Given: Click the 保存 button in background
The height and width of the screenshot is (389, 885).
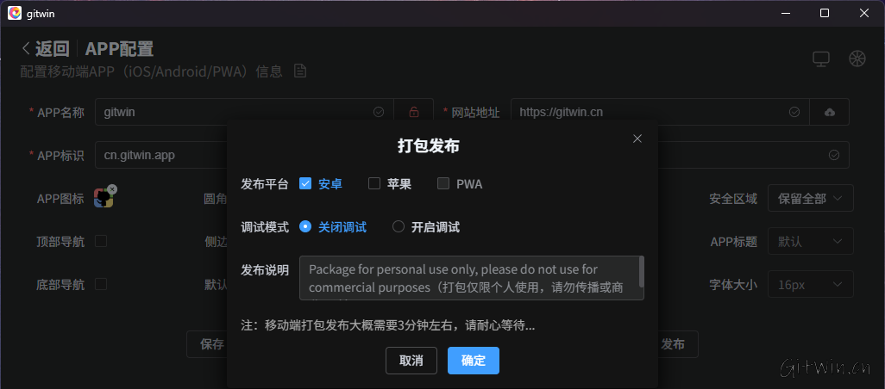Looking at the screenshot, I should 207,344.
